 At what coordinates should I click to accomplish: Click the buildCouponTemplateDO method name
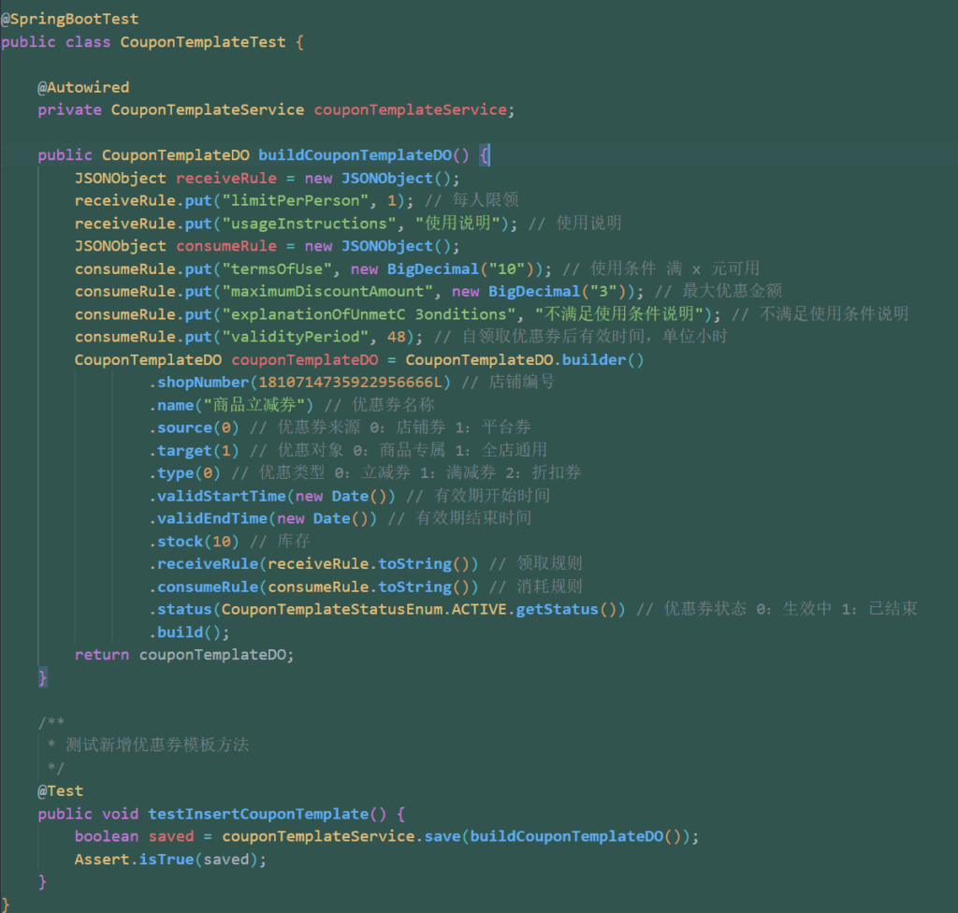pyautogui.click(x=355, y=155)
